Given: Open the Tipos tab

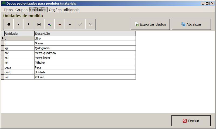Looking at the screenshot, I should coord(8,10).
